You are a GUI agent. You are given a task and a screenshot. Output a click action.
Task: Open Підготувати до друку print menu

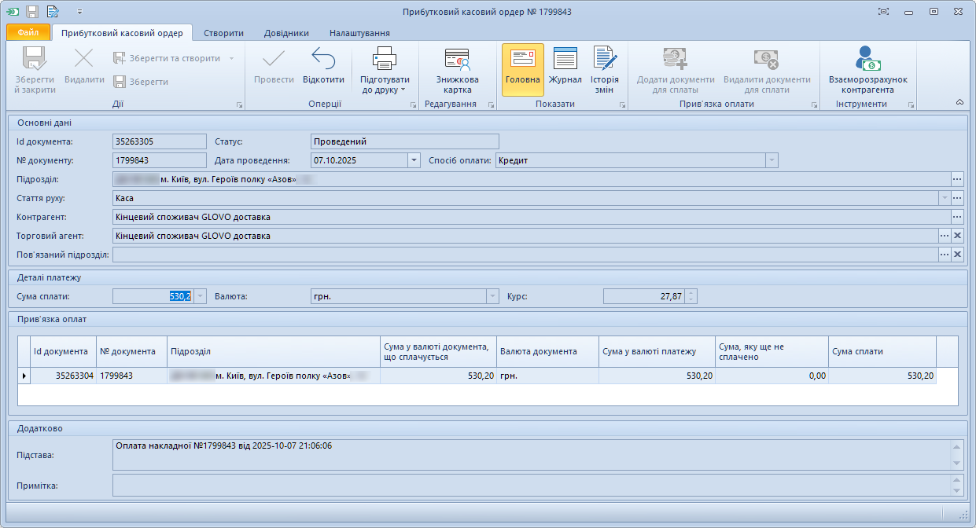coord(385,70)
